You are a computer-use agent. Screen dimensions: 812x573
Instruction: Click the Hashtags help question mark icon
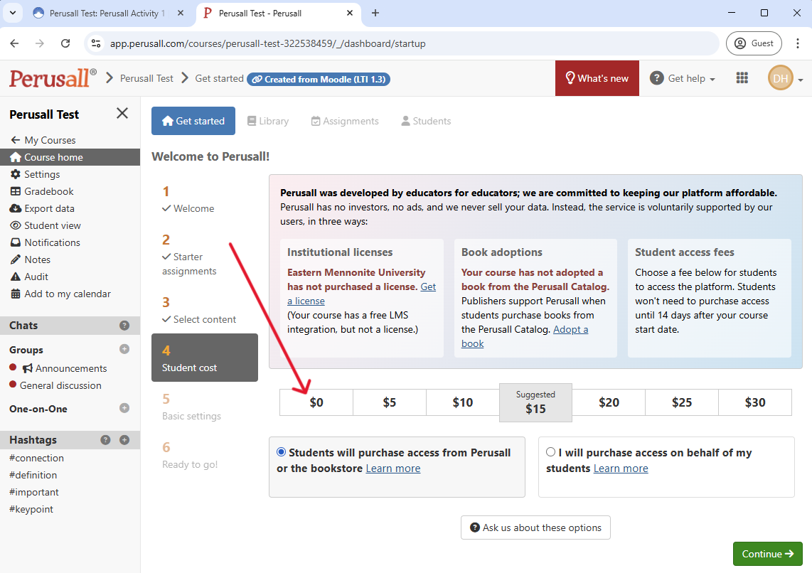pyautogui.click(x=106, y=440)
